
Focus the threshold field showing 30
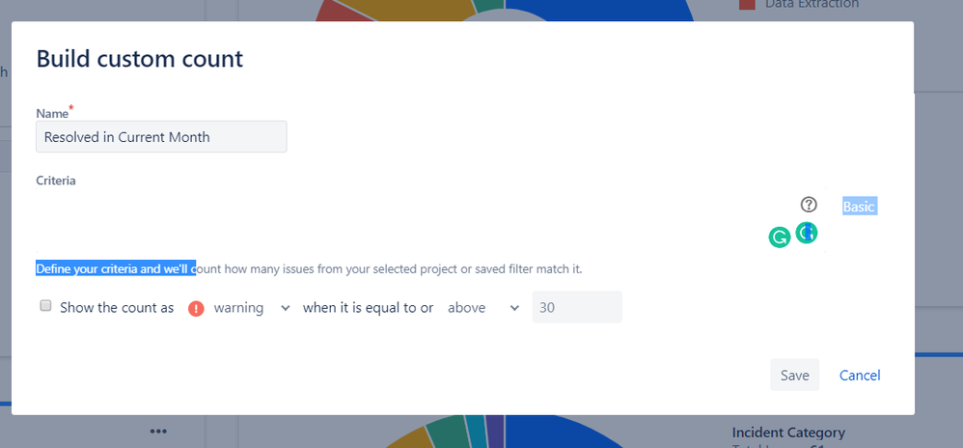tap(577, 307)
